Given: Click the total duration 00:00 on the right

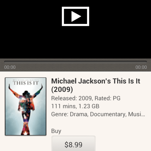Looking at the screenshot, I should 141,67.
